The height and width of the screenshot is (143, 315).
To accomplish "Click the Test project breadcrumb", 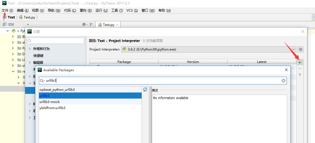I will point(9,17).
